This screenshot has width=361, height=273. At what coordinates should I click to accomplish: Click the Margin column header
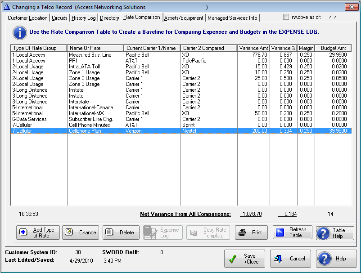click(306, 48)
